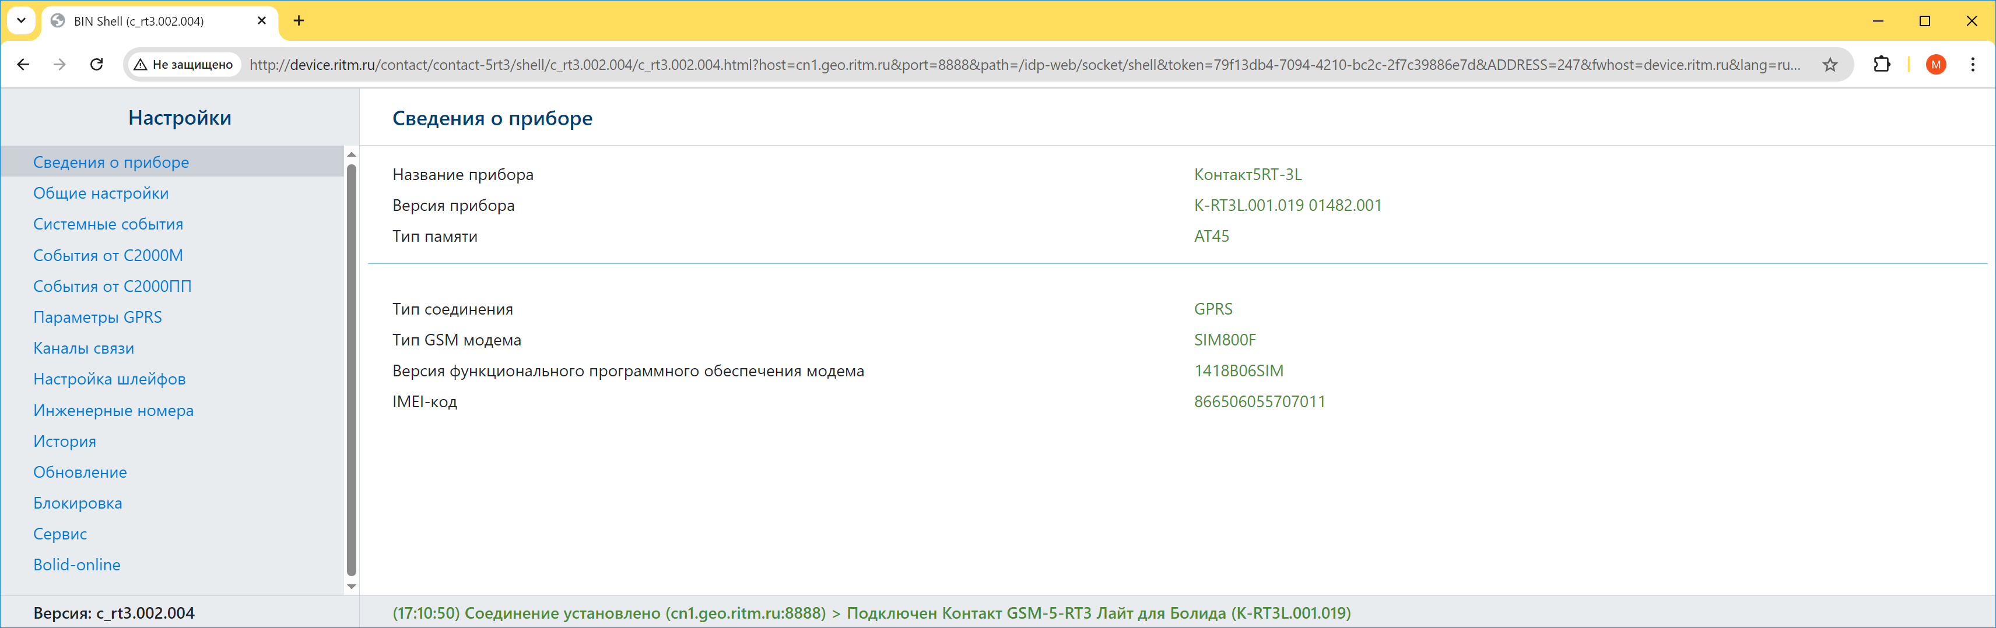The height and width of the screenshot is (628, 1996).
Task: Click the 'Сведения о приборе' page heading
Action: (x=492, y=118)
